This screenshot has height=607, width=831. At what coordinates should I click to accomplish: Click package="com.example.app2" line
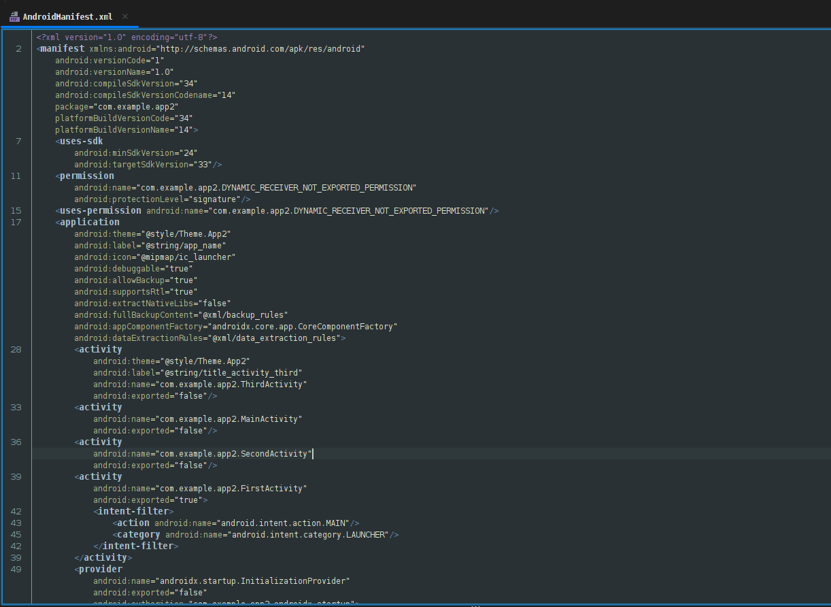point(117,107)
